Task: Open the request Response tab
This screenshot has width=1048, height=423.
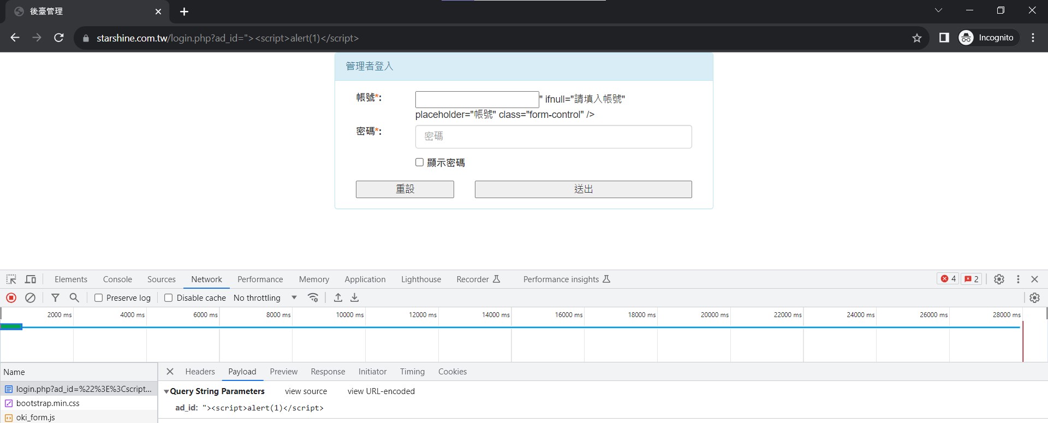Action: tap(328, 372)
